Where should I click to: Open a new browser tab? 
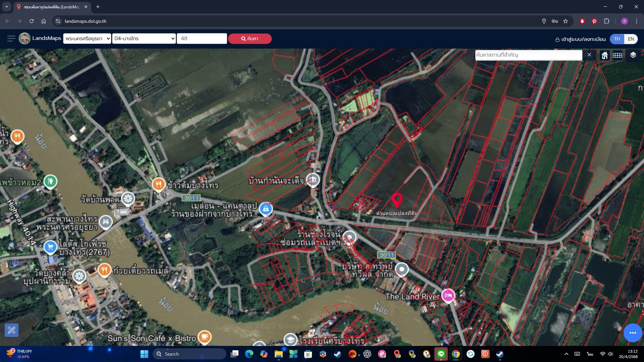[x=98, y=7]
